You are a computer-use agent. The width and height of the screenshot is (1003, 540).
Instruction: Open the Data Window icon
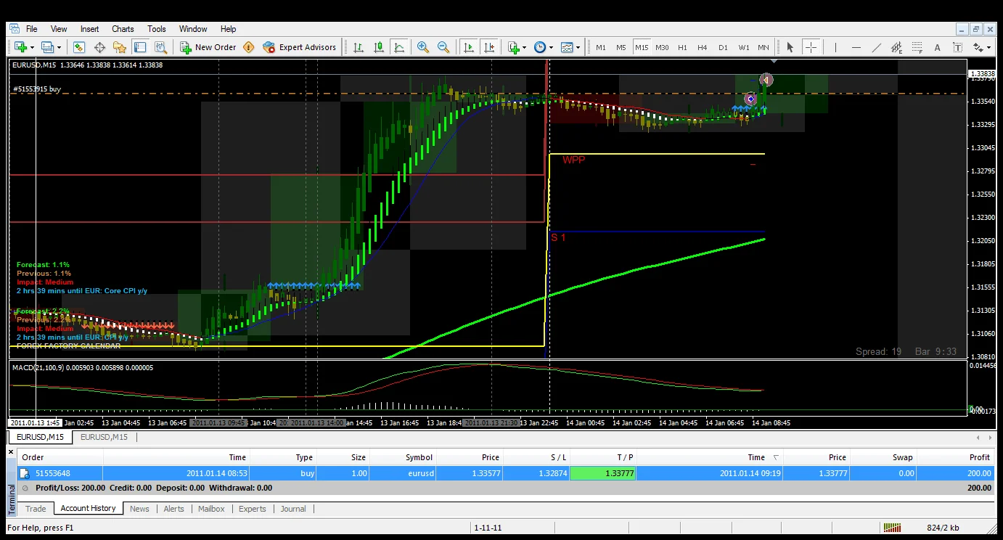click(99, 47)
